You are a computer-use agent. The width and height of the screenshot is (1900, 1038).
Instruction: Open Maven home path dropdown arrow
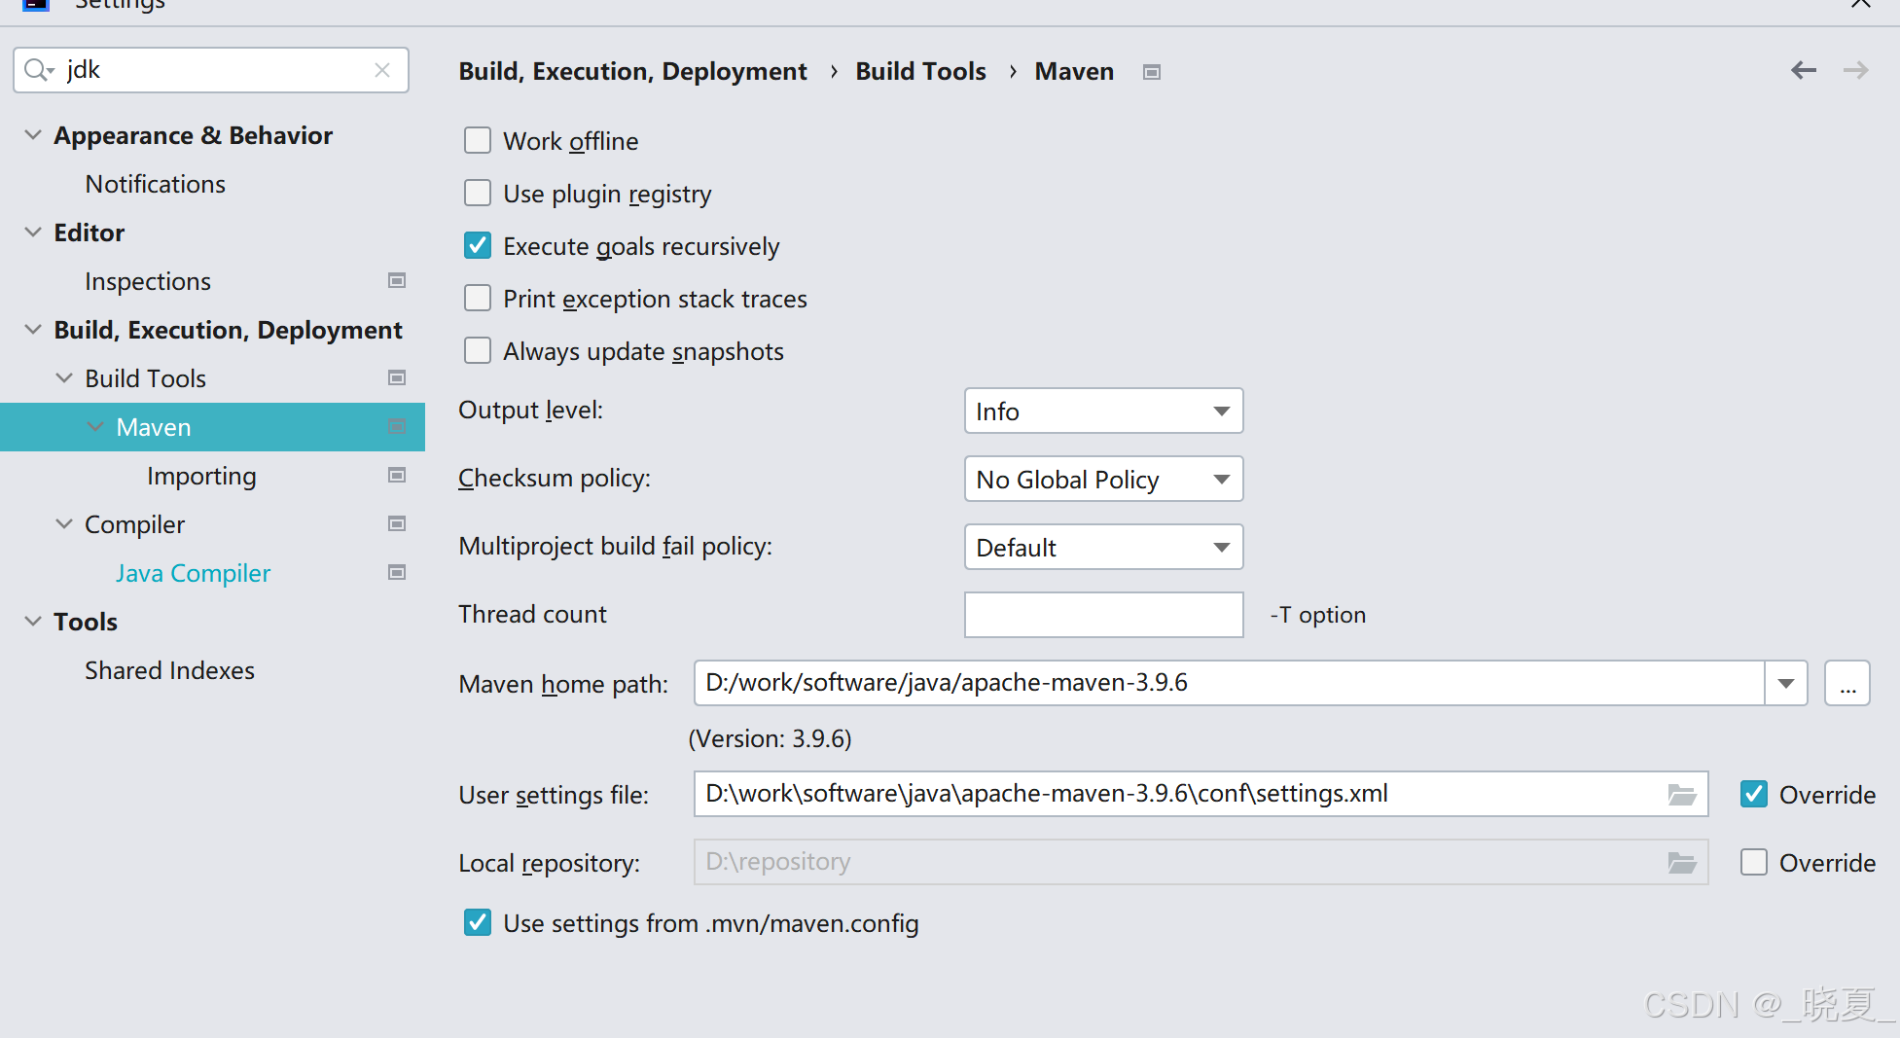click(1786, 683)
